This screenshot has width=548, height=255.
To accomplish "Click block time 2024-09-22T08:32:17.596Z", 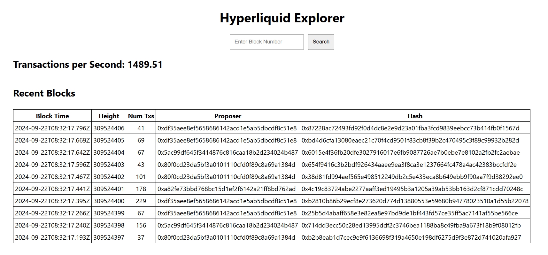I will tap(52, 165).
